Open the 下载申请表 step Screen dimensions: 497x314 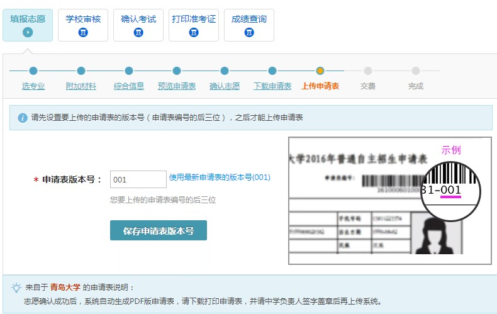point(272,86)
